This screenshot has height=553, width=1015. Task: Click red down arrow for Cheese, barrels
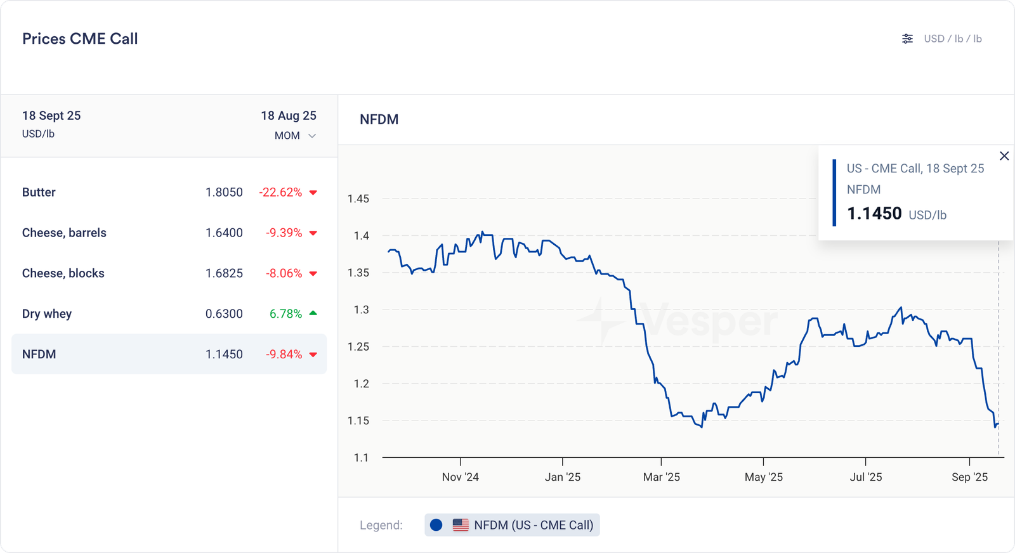coord(313,233)
